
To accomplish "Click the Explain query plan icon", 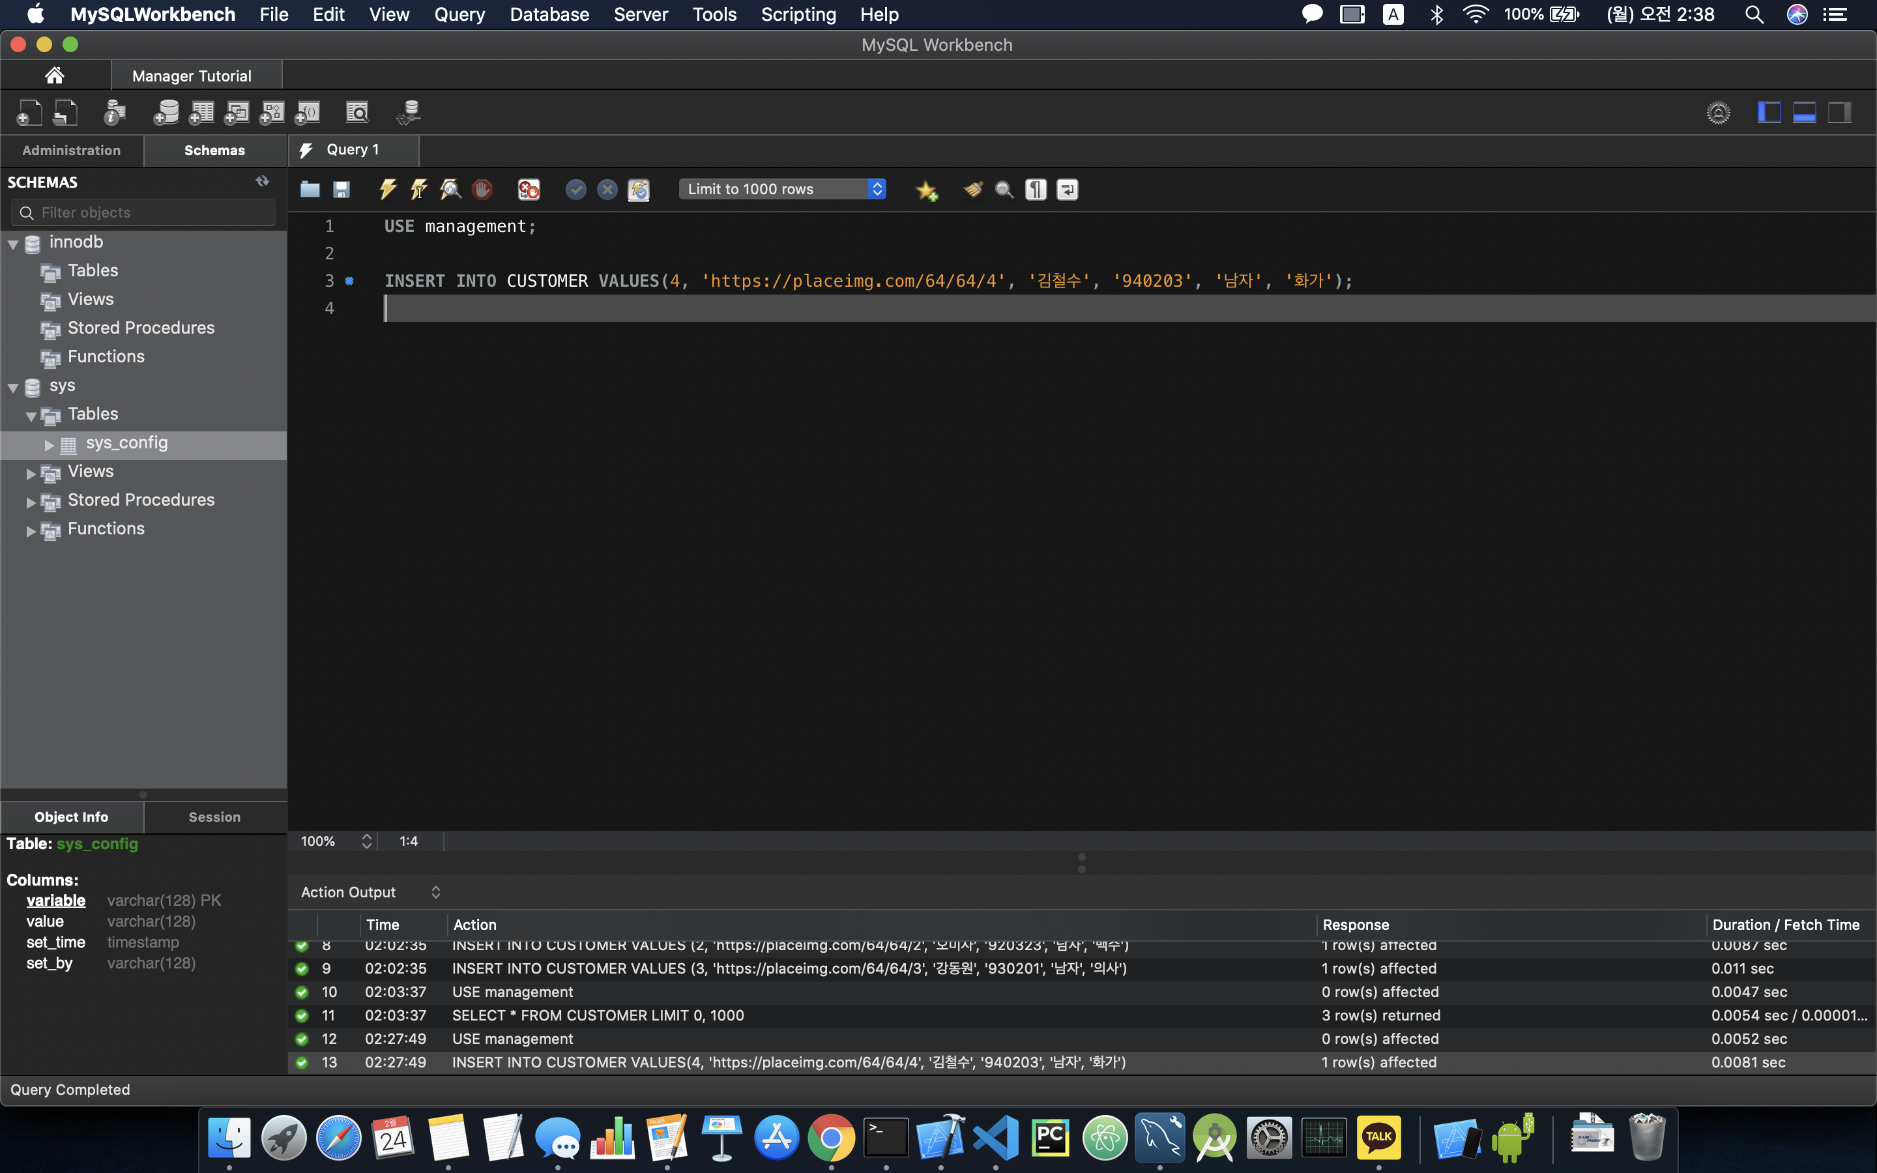I will pos(450,189).
